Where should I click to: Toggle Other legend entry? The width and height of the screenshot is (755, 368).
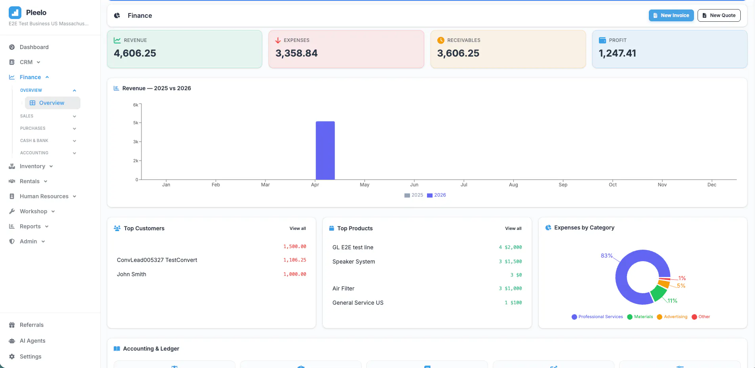(x=701, y=317)
